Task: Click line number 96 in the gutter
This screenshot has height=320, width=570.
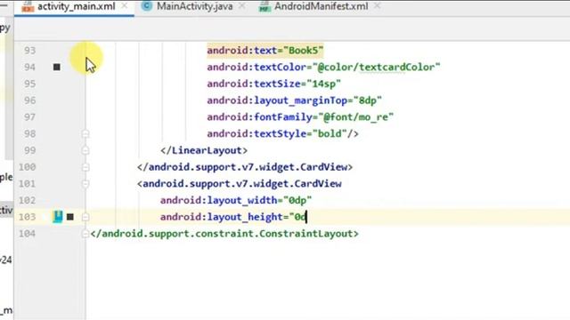Action: (x=29, y=100)
